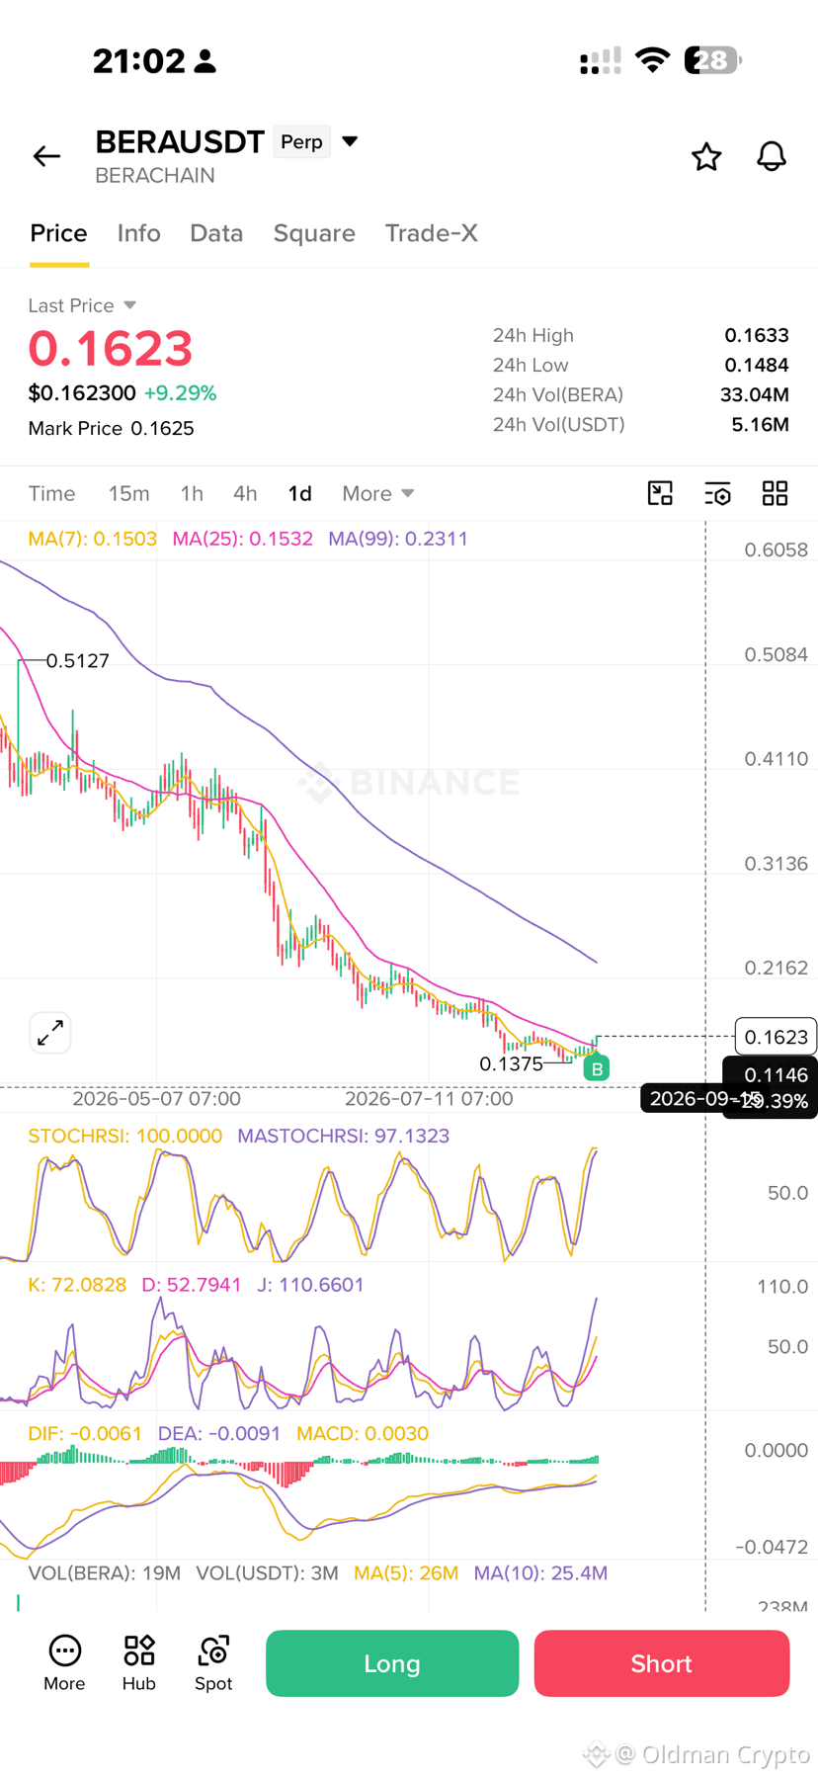Select the 15m interval

click(128, 493)
